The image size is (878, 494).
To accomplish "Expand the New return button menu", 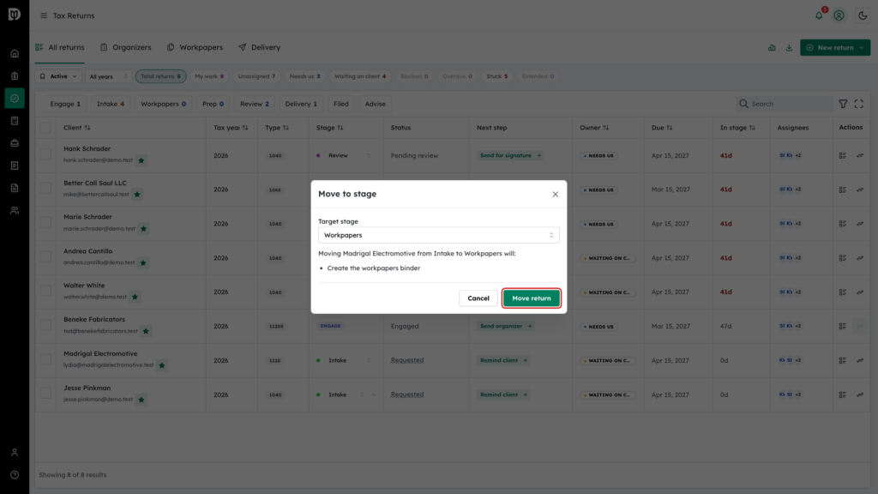I will tap(861, 48).
